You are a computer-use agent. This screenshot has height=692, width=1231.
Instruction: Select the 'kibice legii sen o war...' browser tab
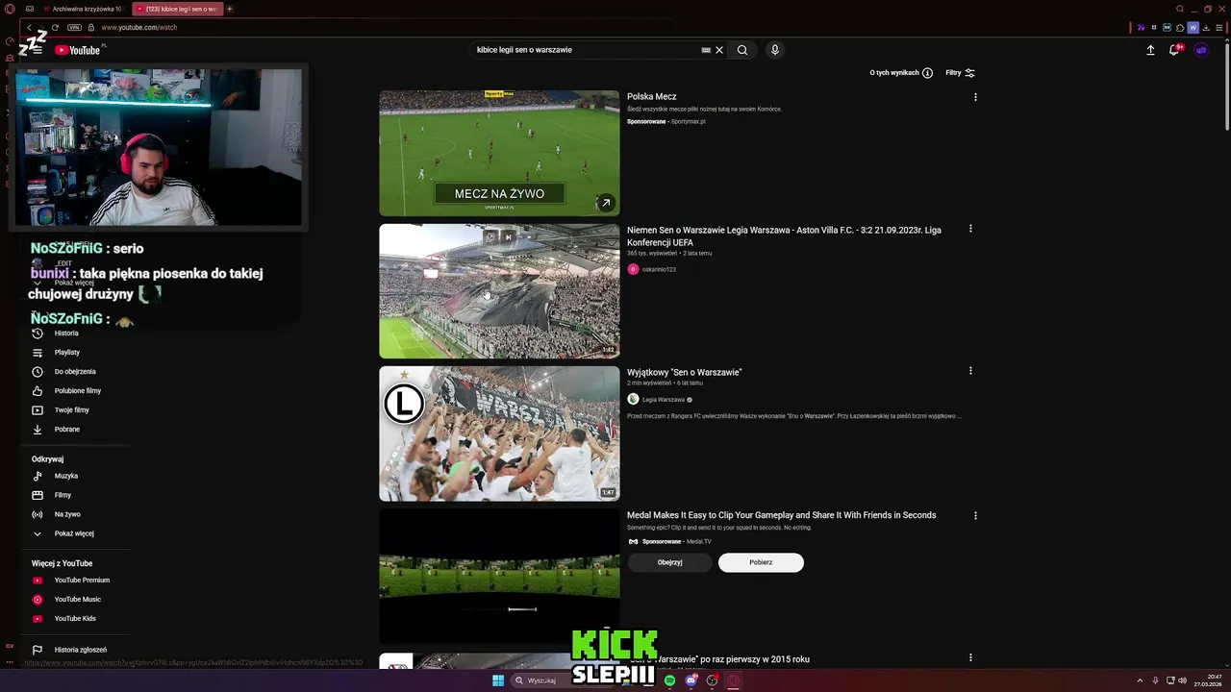[178, 9]
